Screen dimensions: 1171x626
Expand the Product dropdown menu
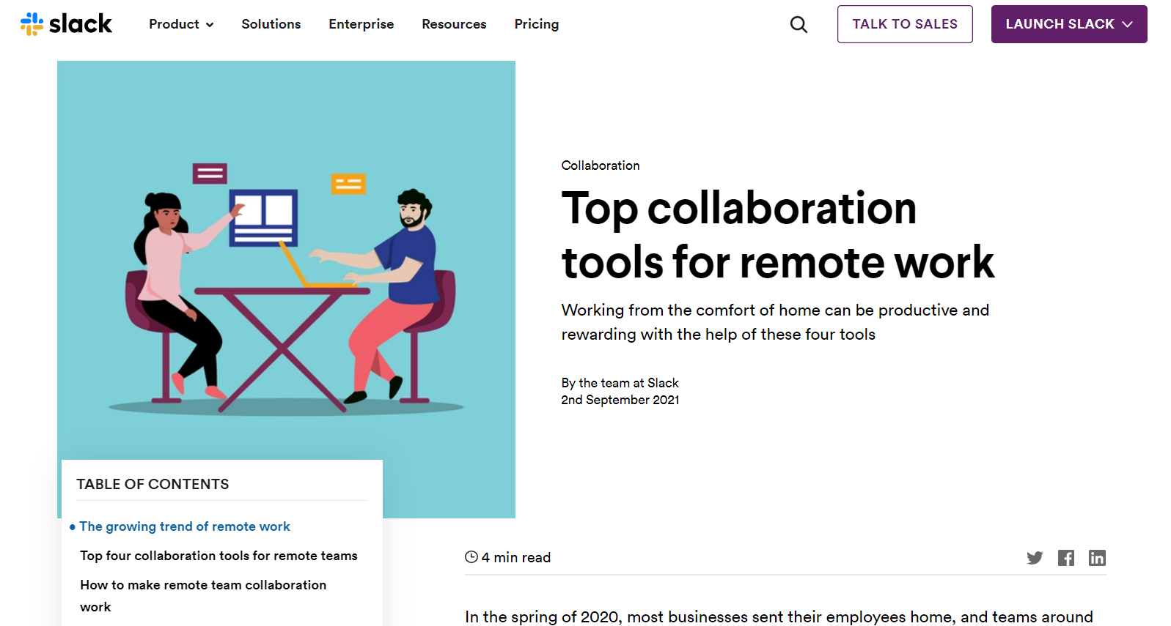(181, 24)
